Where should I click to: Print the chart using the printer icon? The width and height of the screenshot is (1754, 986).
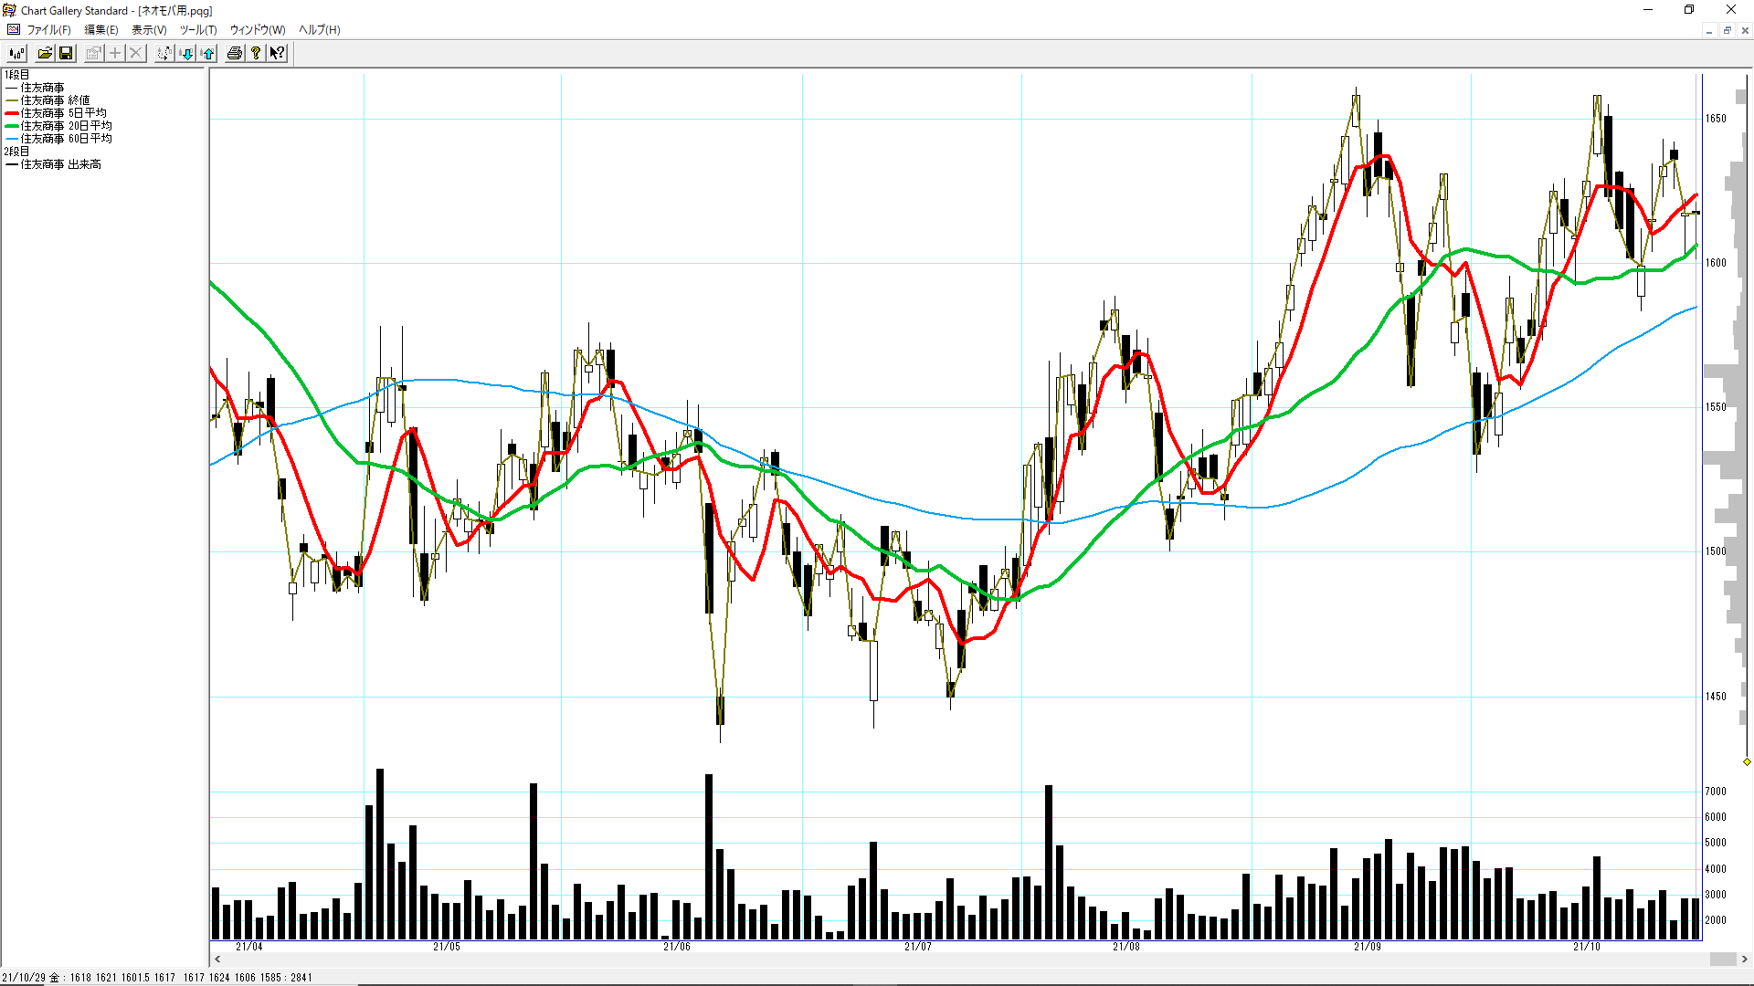tap(235, 53)
